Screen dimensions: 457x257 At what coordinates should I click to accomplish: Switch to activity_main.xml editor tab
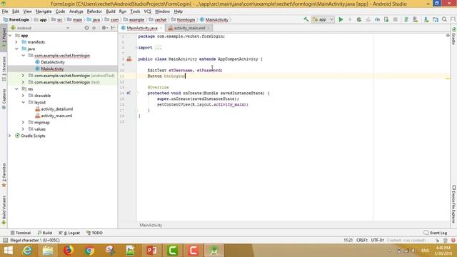(189, 28)
